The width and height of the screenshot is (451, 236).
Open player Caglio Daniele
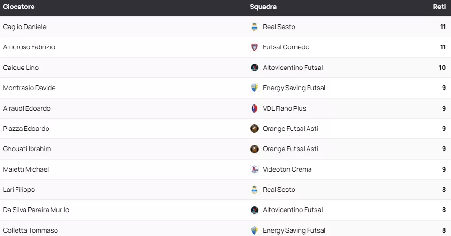(24, 27)
